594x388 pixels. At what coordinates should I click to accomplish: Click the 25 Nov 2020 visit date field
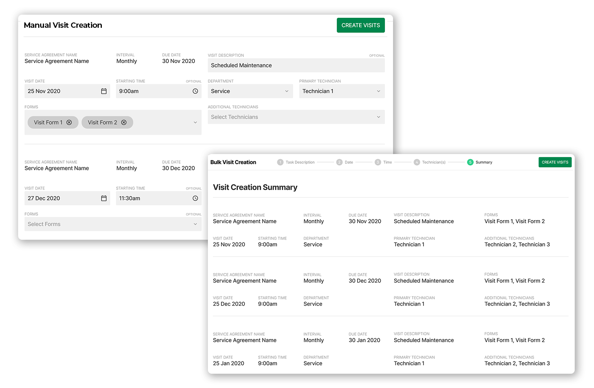click(x=67, y=91)
